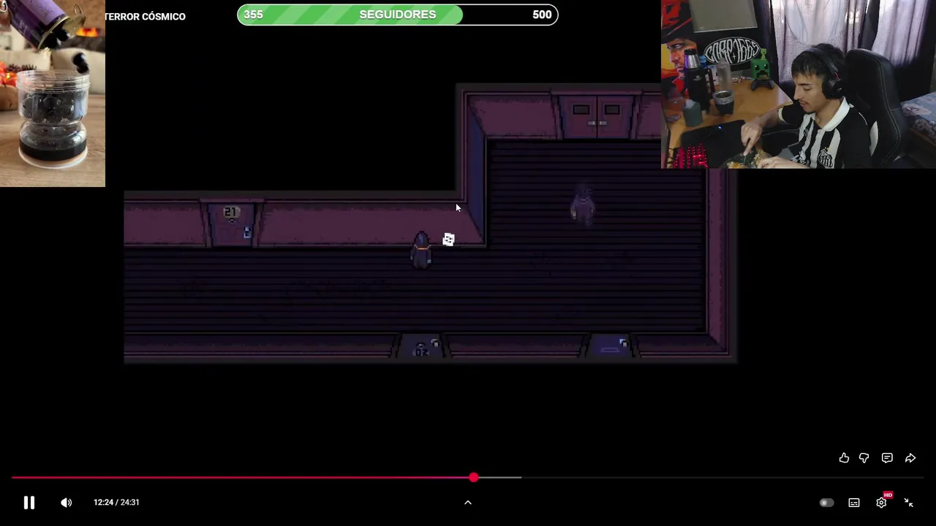Click the jar video overlay thumbnail
The width and height of the screenshot is (936, 526).
click(53, 94)
